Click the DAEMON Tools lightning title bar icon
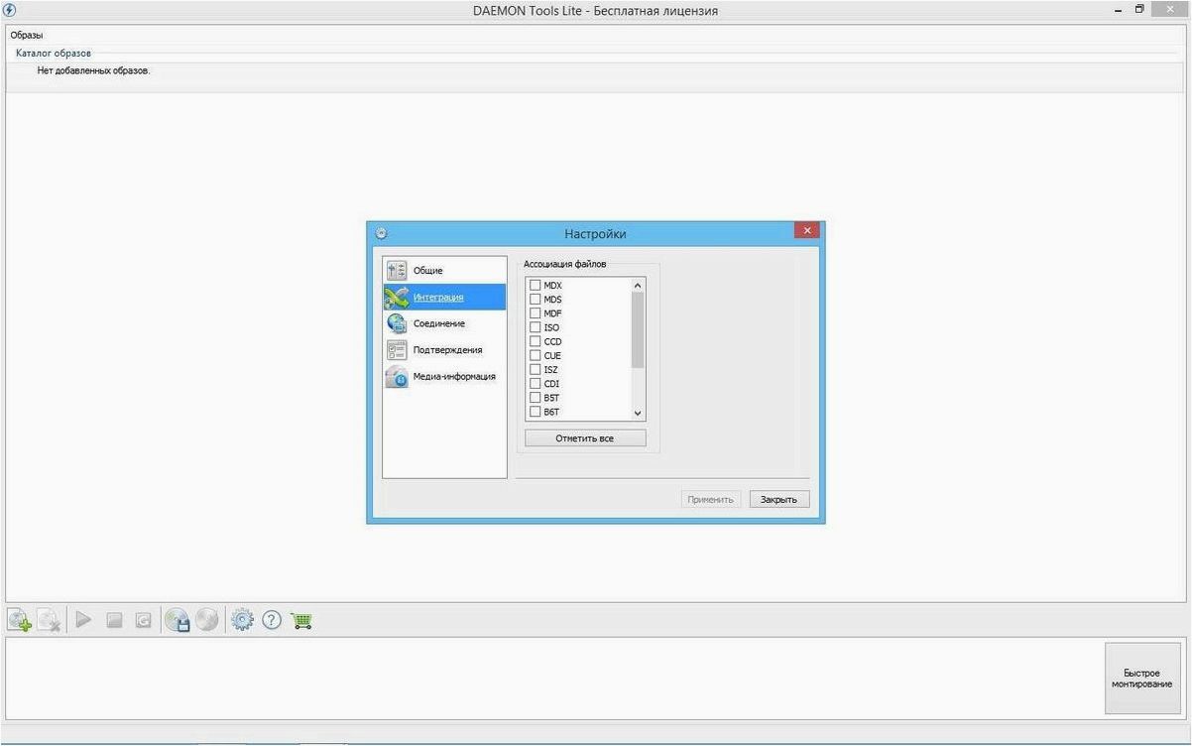Screen dimensions: 1192x746 (x=10, y=9)
